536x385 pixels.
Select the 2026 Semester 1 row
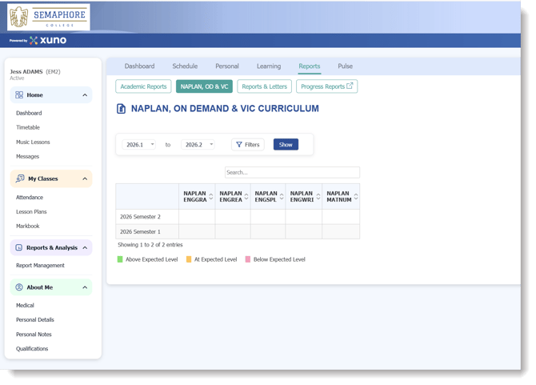click(x=238, y=231)
